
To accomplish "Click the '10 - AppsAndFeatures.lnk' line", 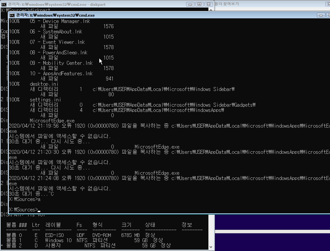I will point(51,74).
